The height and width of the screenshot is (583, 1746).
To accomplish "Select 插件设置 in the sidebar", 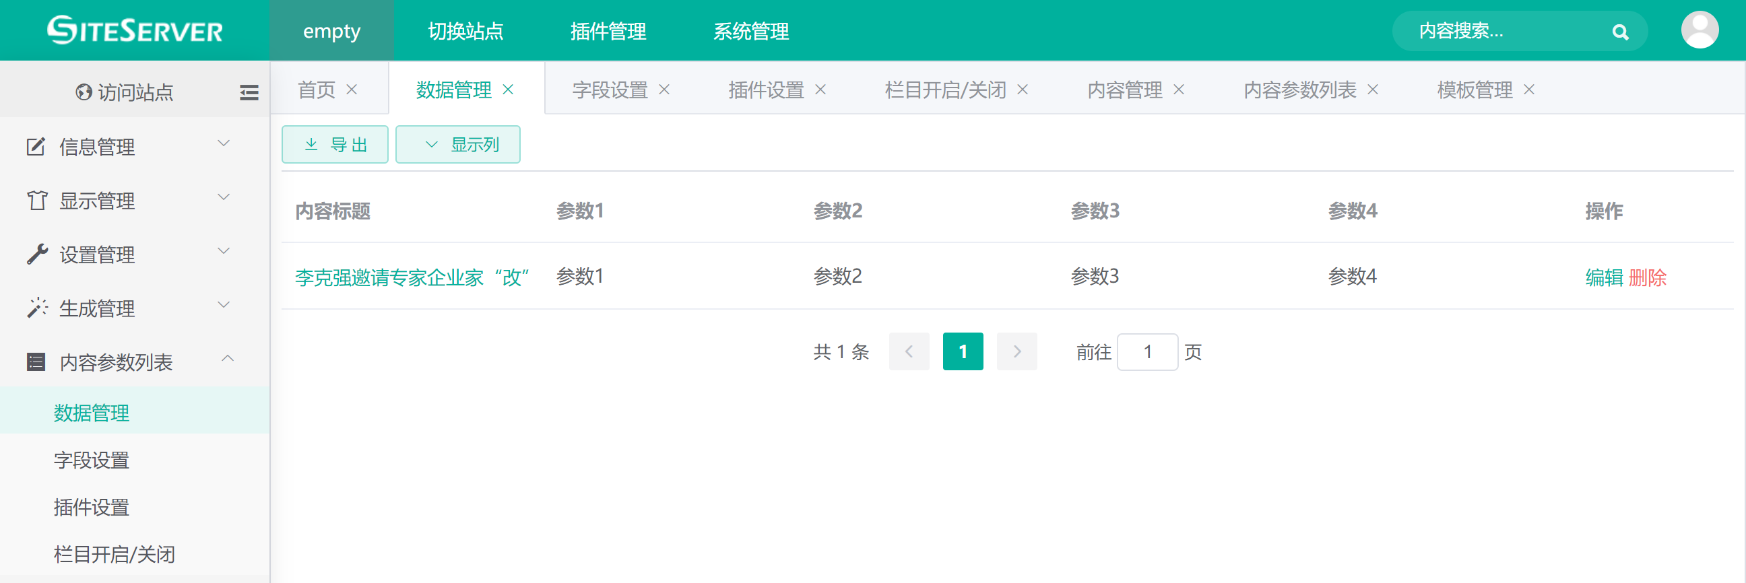I will (x=92, y=507).
